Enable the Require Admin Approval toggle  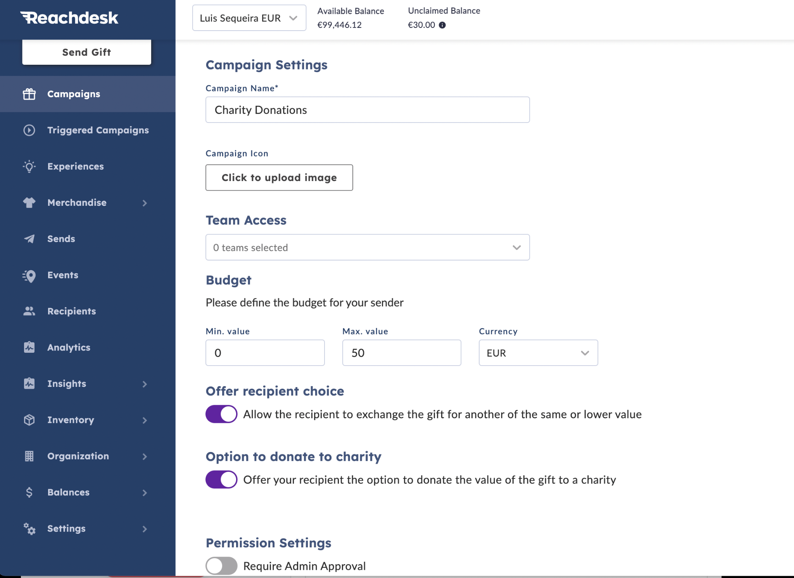pyautogui.click(x=221, y=566)
